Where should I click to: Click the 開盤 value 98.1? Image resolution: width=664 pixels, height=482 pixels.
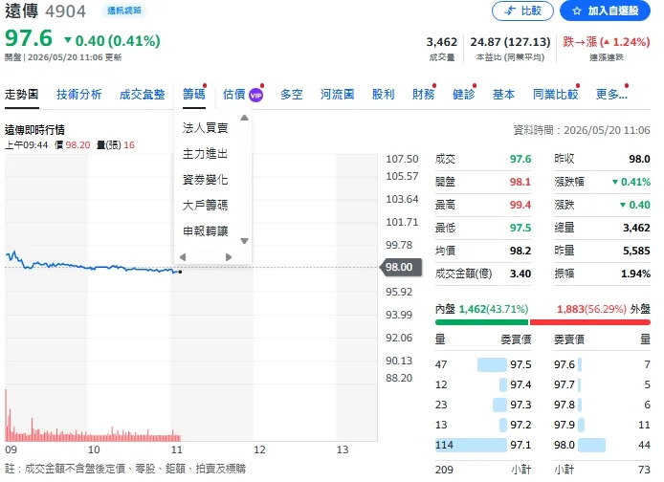[520, 182]
